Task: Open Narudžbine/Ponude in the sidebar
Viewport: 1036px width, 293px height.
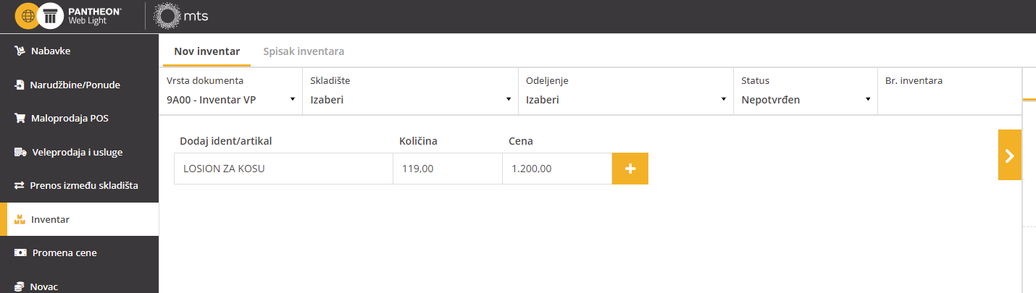Action: [x=79, y=85]
